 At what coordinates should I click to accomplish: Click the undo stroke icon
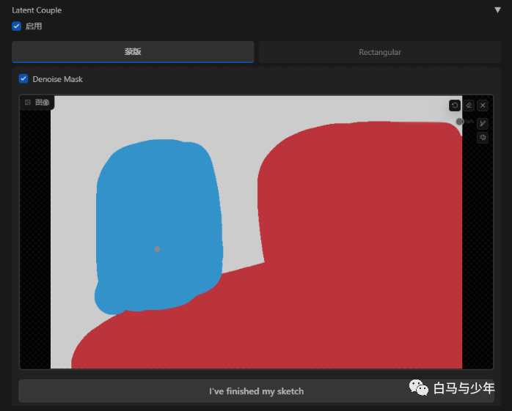[x=455, y=105]
